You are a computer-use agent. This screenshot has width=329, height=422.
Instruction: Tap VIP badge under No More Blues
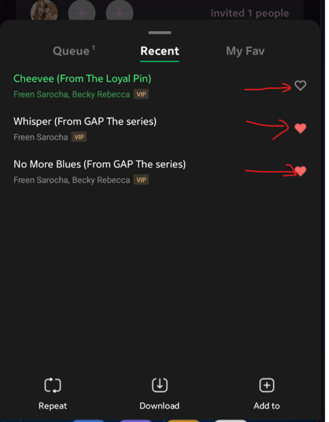pyautogui.click(x=141, y=180)
